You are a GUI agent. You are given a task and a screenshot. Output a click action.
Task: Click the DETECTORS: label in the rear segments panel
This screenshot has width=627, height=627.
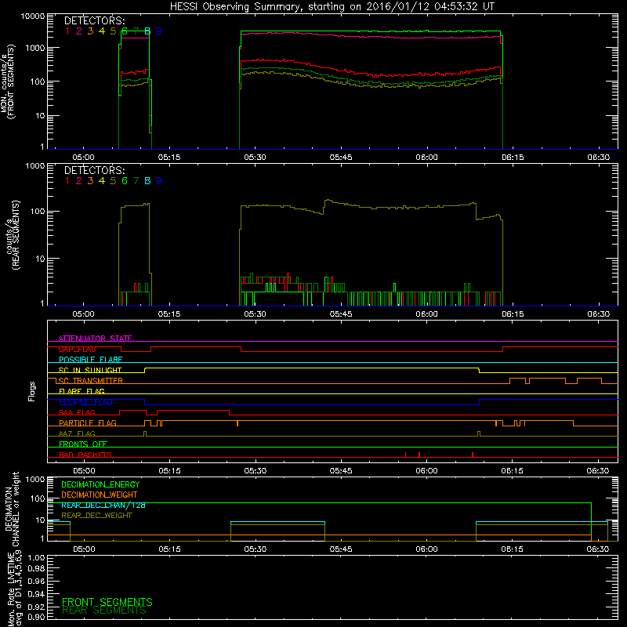(x=94, y=170)
